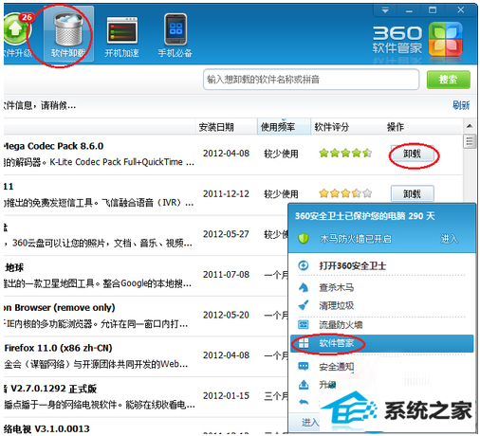The width and height of the screenshot is (480, 436).
Task: Open 软件升级 with the green arrow icon
Action: pyautogui.click(x=16, y=34)
